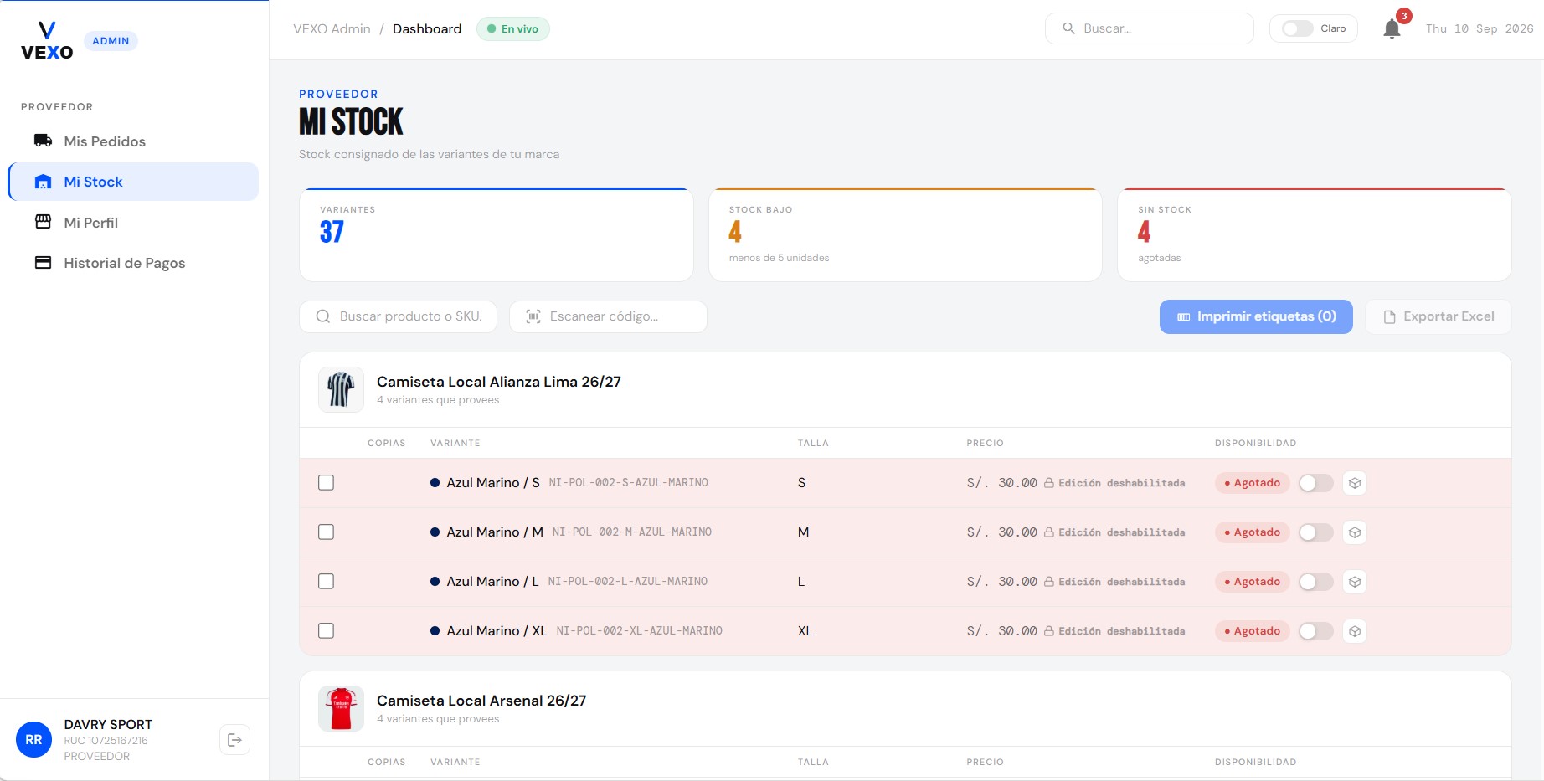The image size is (1544, 781).
Task: Click the truck icon next to Mis Pedidos
Action: pos(43,141)
